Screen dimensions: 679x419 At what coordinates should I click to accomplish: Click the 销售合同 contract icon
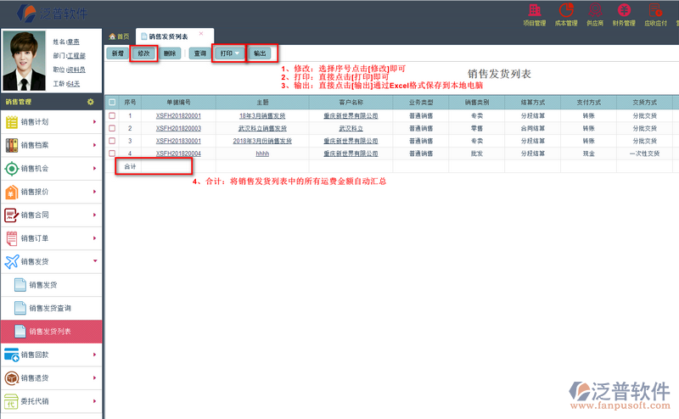click(12, 215)
